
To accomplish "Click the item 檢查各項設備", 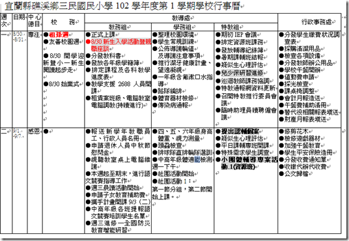I will pyautogui.click(x=302, y=55).
